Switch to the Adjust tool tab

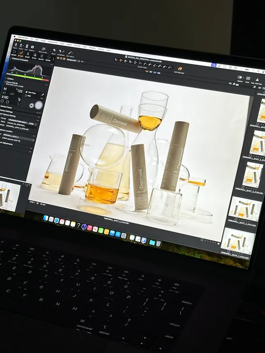(x=41, y=57)
